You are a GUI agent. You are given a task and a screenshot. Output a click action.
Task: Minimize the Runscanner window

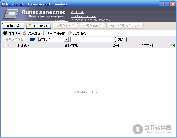[x=161, y=4]
